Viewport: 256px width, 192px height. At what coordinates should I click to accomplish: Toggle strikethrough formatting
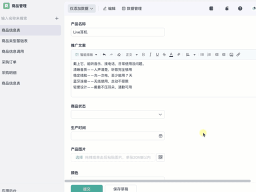pos(164,54)
